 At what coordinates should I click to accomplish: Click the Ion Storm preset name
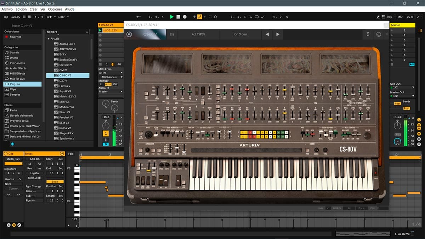tap(240, 34)
